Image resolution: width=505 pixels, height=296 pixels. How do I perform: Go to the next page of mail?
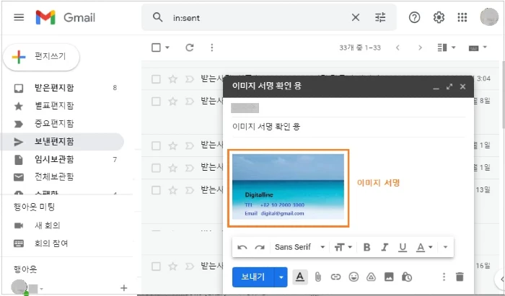pos(420,48)
